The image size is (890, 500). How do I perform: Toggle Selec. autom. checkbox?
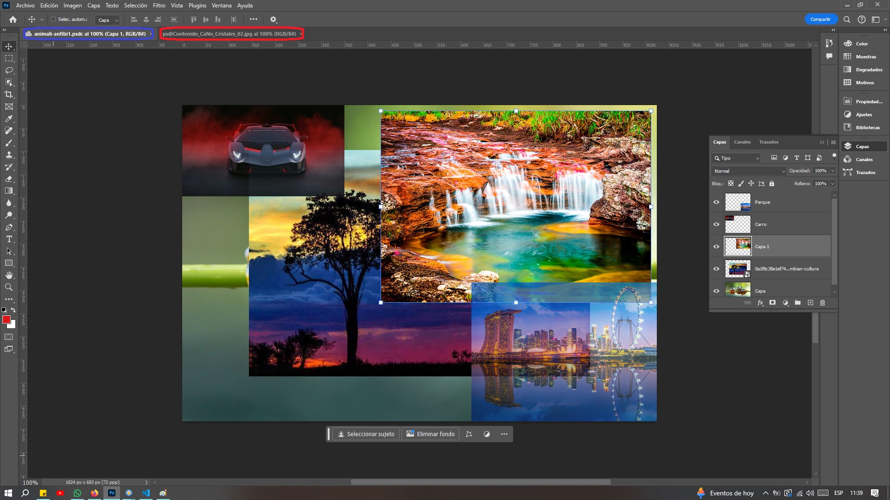point(53,19)
